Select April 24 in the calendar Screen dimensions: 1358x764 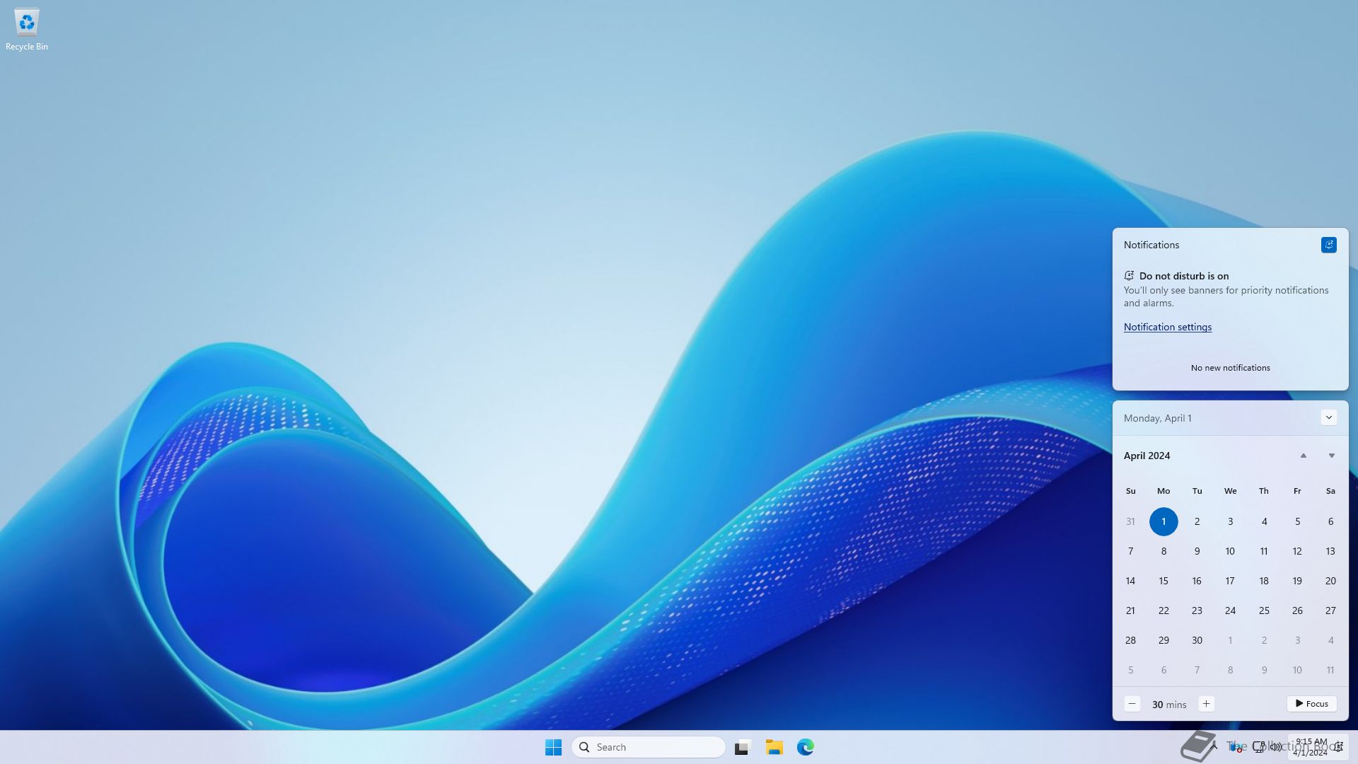pos(1230,610)
